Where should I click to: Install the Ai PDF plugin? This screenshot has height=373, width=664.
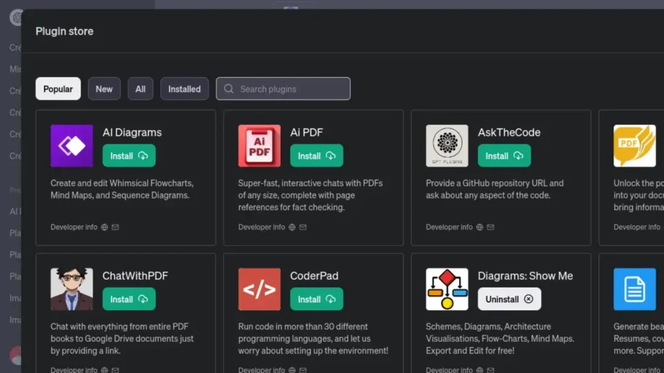point(316,155)
